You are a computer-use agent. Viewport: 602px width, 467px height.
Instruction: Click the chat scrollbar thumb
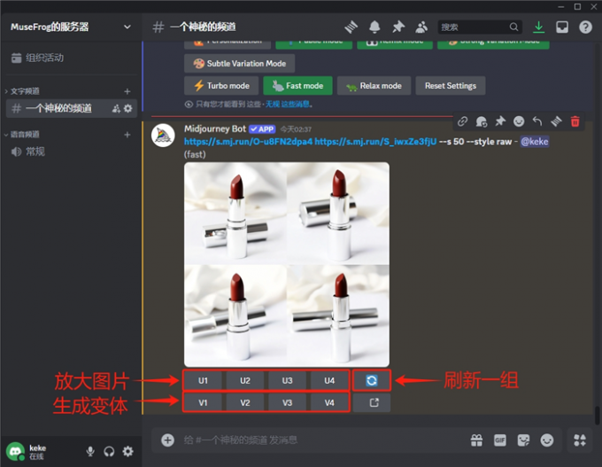(x=597, y=416)
